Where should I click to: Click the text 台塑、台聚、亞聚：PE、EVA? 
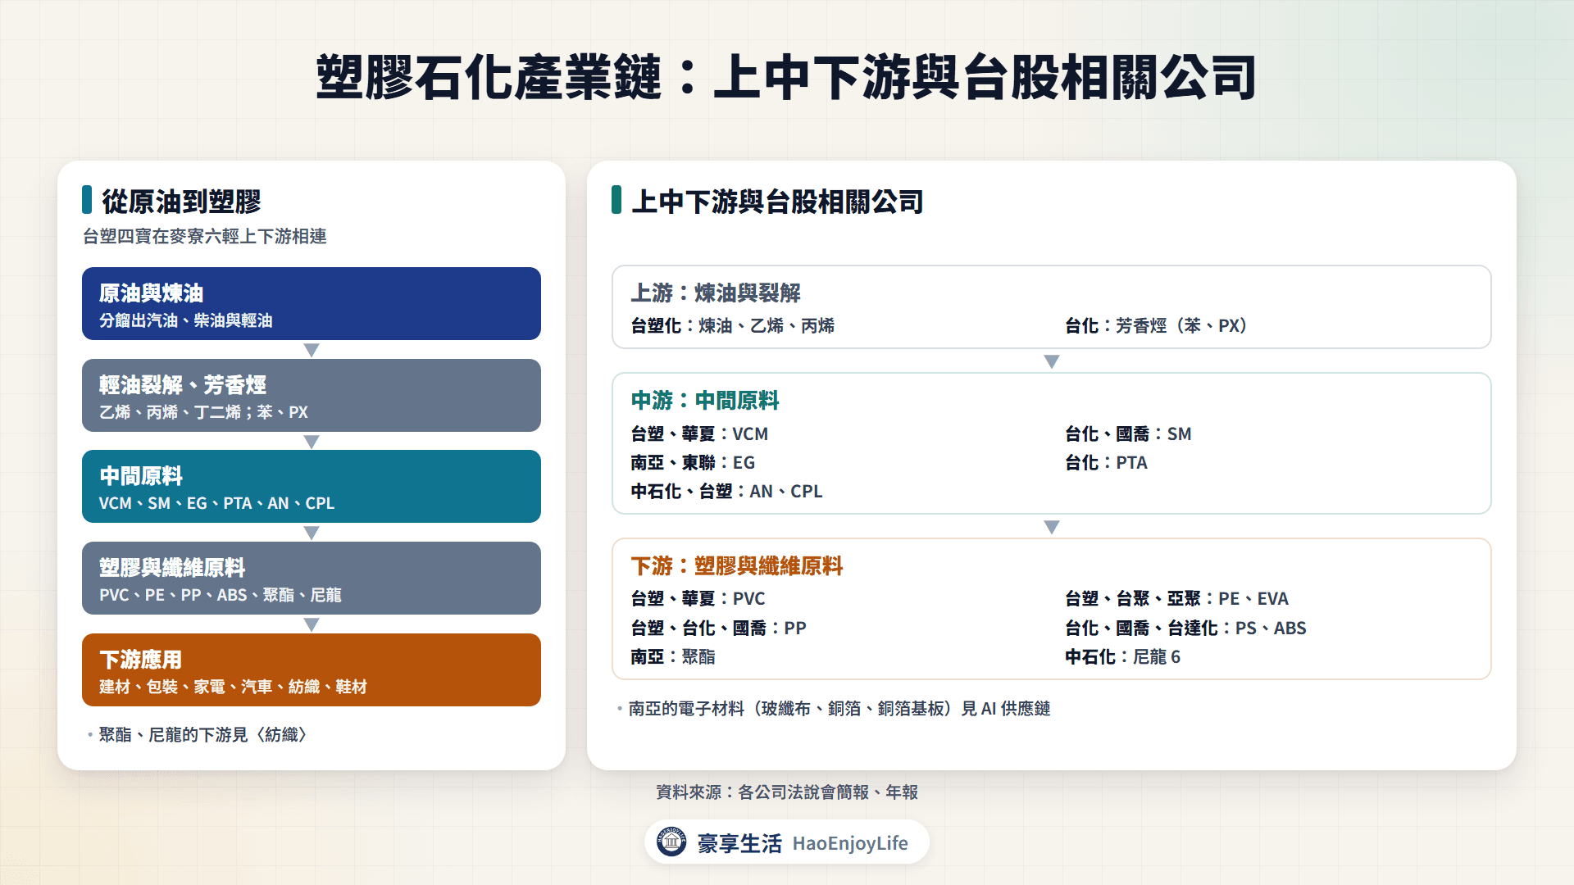click(x=1176, y=598)
